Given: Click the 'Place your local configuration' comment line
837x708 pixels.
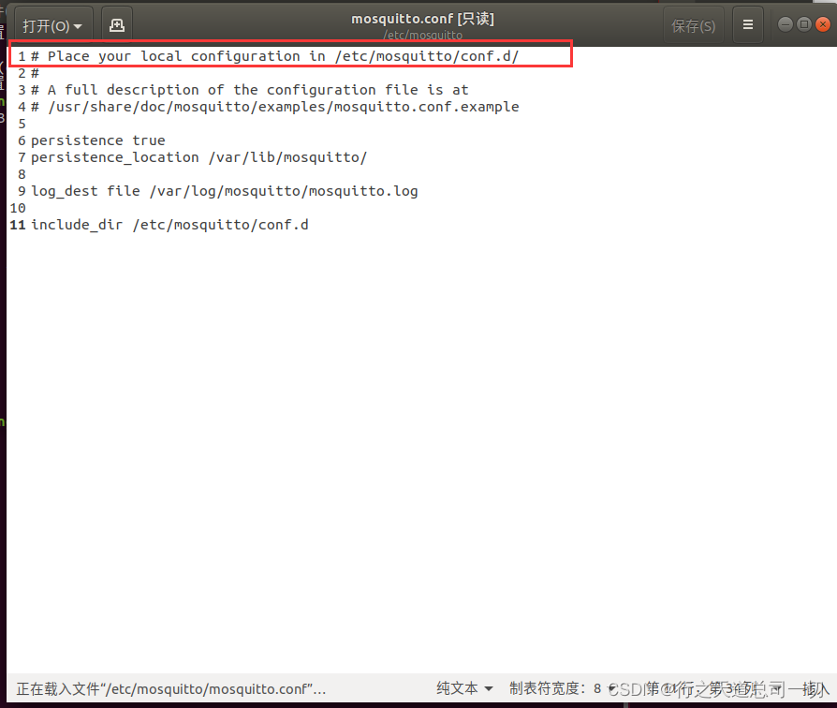Looking at the screenshot, I should click(274, 56).
